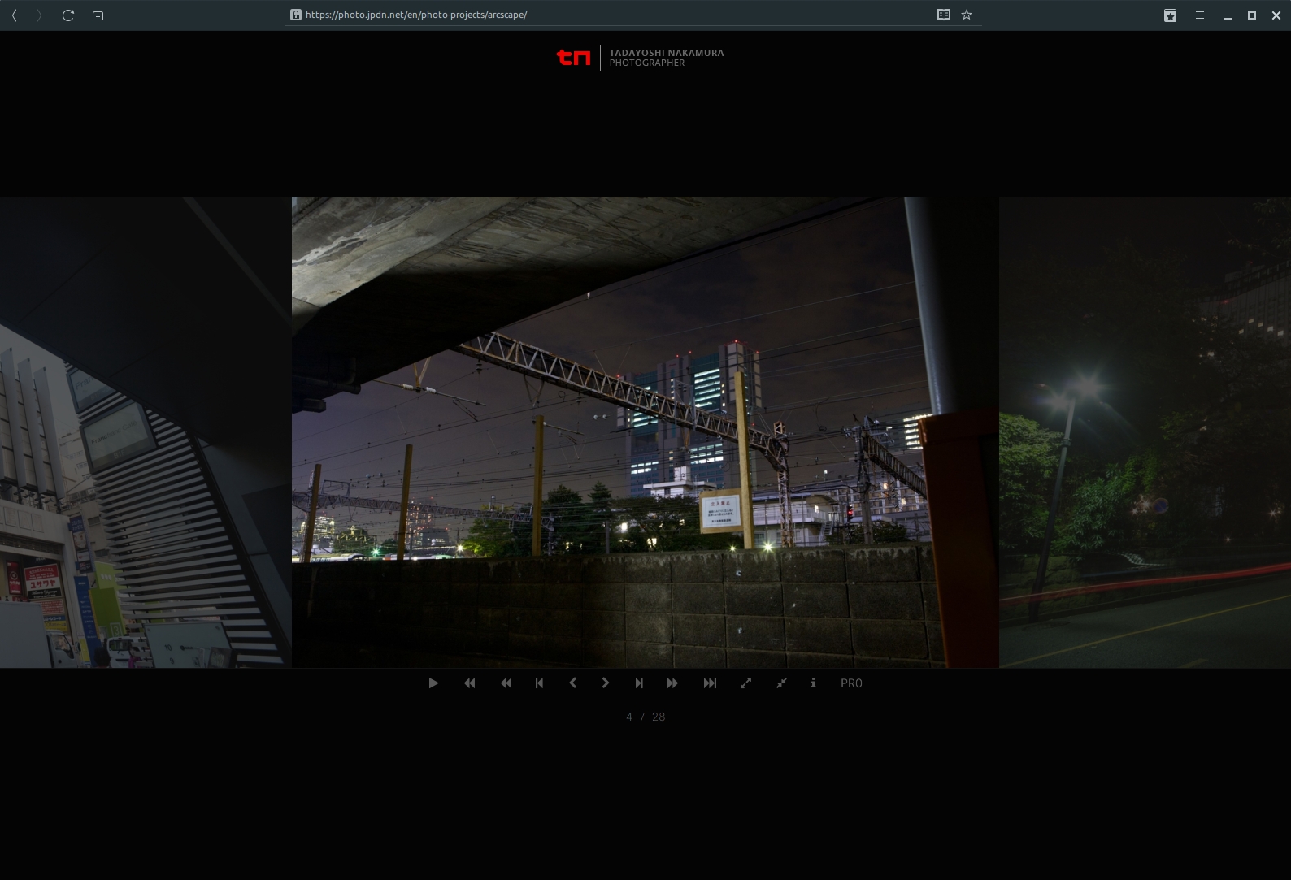
Task: Bookmark this page with the star icon
Action: click(x=967, y=15)
